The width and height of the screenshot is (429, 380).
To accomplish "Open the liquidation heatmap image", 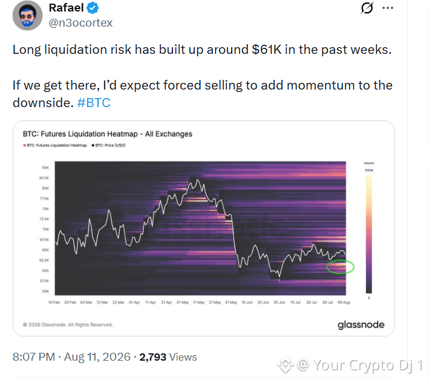I will tap(204, 228).
